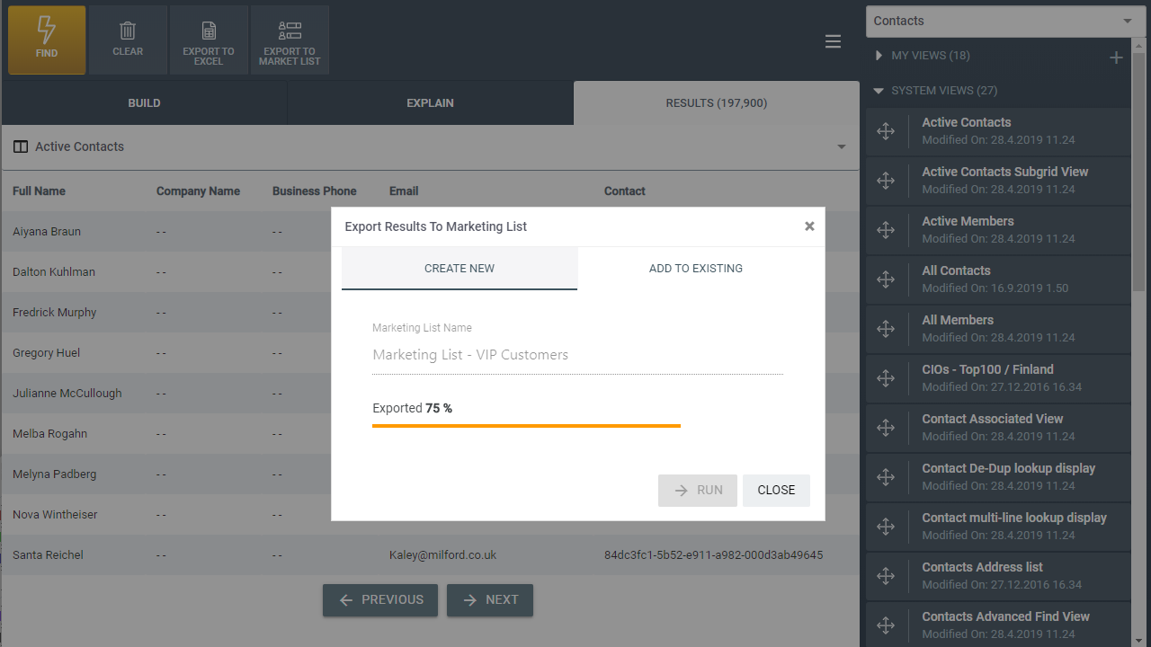1151x647 pixels.
Task: Switch to the Add To Existing tab
Action: [x=696, y=269]
